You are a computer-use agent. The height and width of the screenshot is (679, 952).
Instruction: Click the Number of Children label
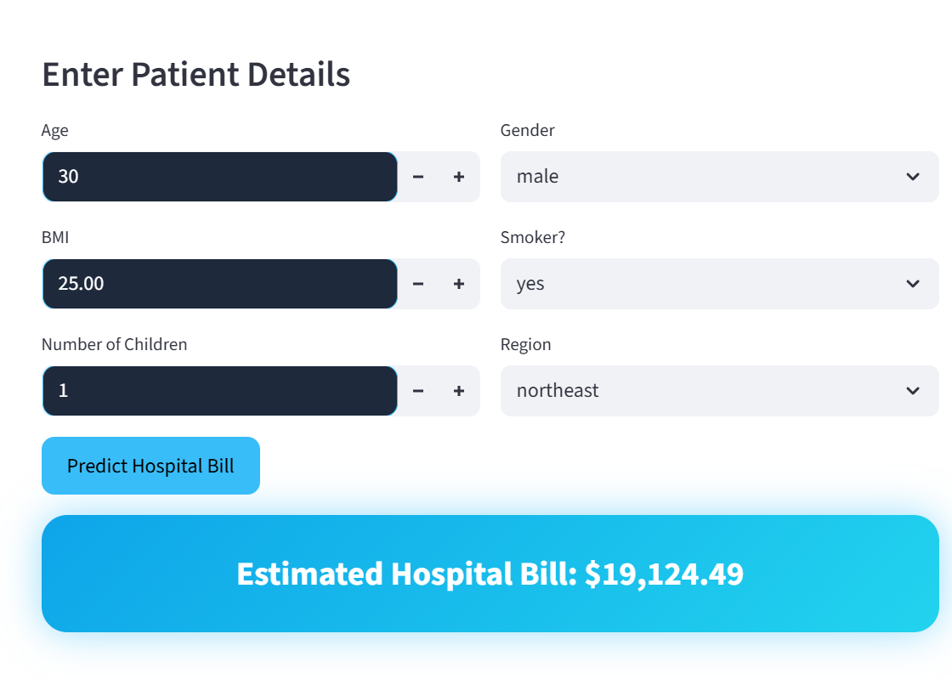[115, 345]
